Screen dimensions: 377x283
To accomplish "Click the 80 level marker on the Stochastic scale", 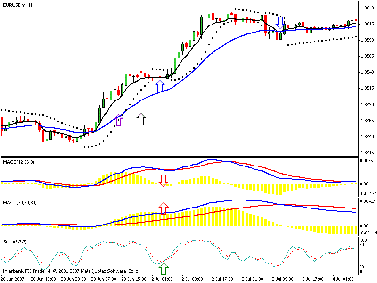I will point(361,245).
